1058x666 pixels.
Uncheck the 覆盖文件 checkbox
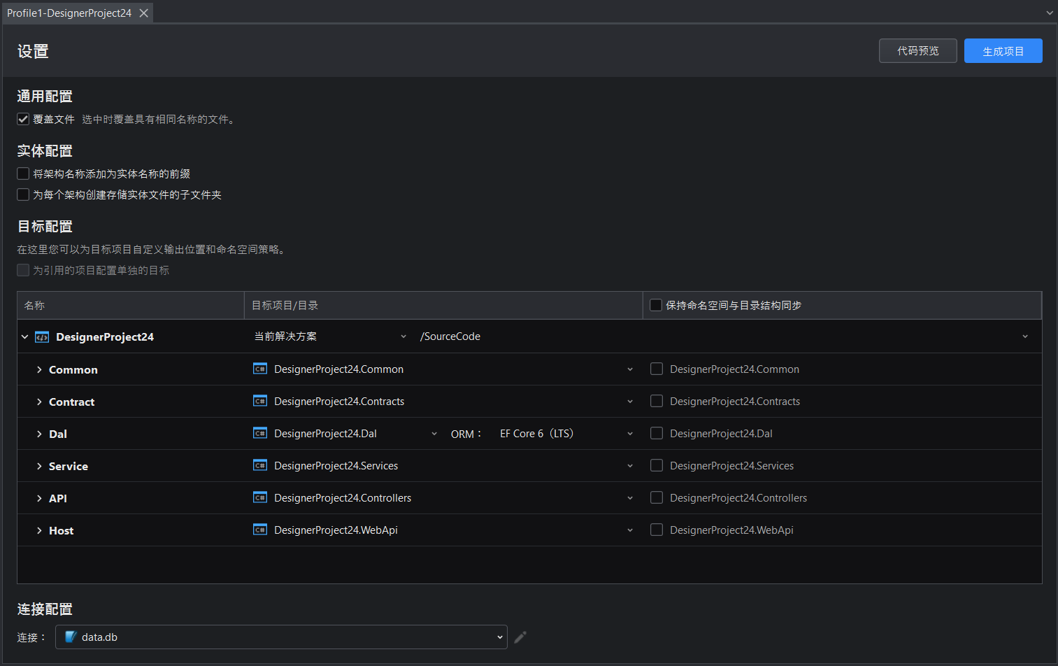click(23, 119)
